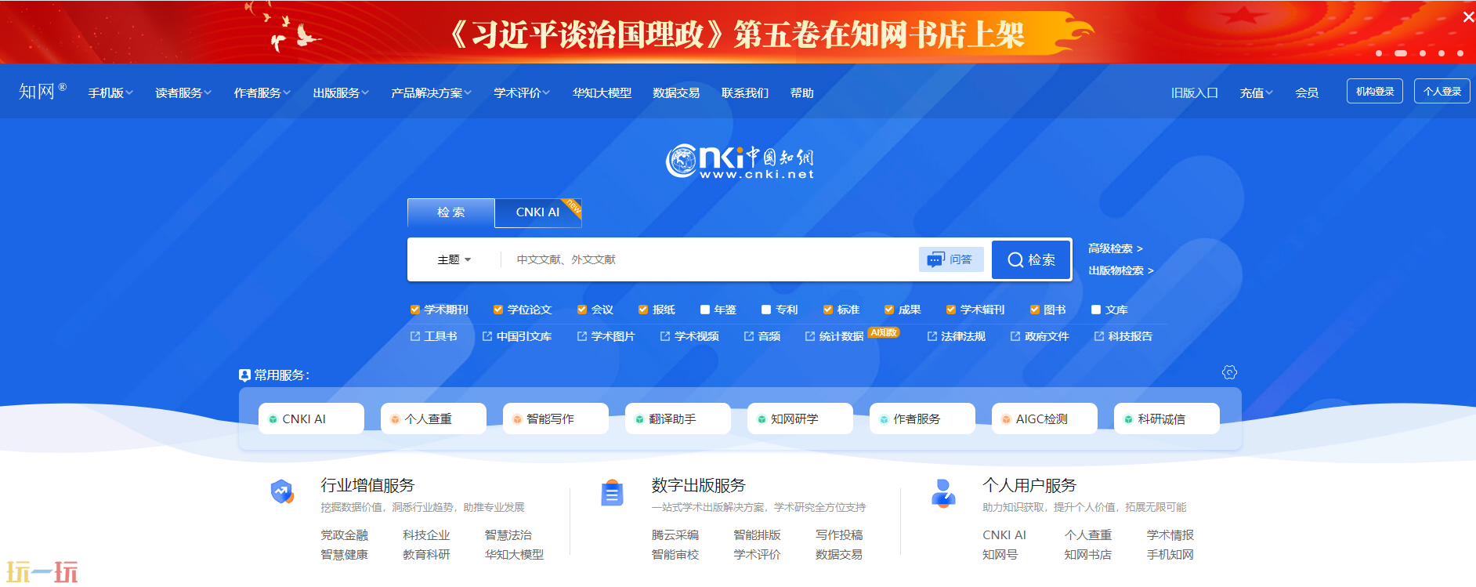Switch to the 检索 tab
This screenshot has height=587, width=1476.
click(451, 212)
